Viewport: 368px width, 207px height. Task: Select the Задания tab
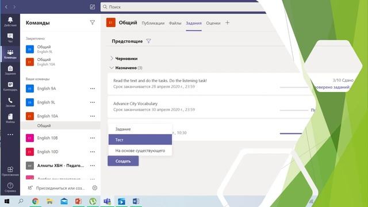194,23
